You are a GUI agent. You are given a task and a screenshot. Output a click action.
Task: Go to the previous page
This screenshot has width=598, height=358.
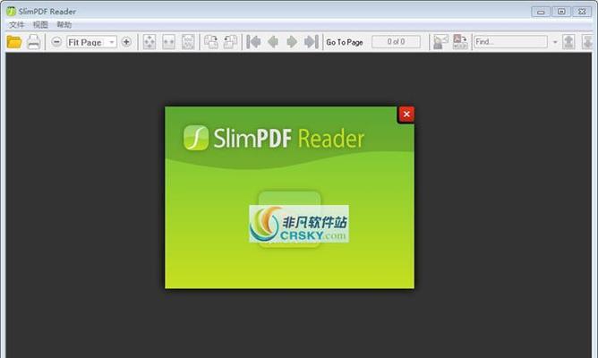[273, 41]
